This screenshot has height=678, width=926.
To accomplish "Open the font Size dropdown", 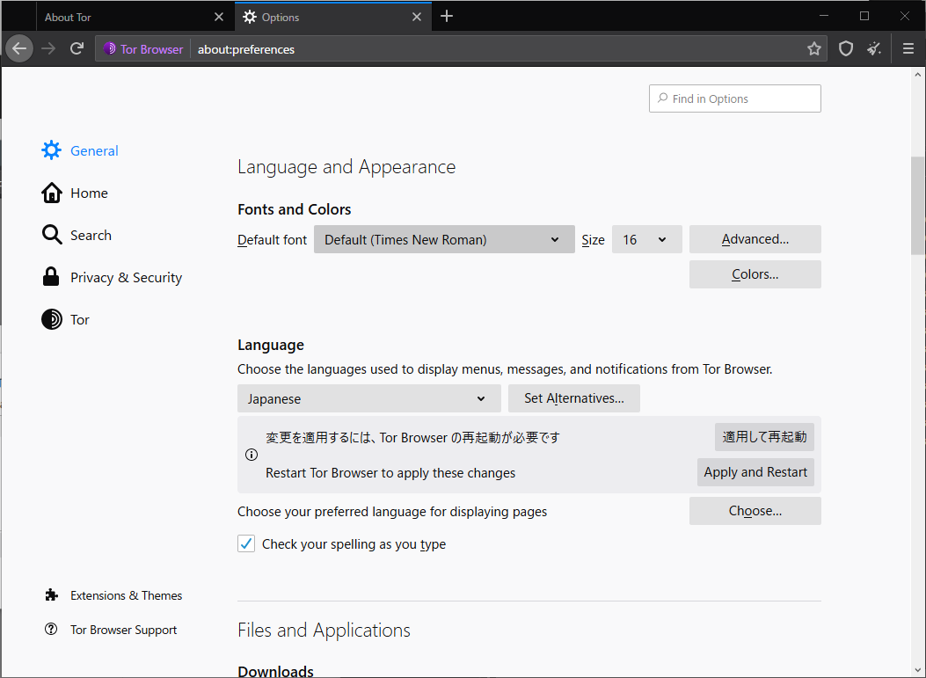I will [x=646, y=239].
